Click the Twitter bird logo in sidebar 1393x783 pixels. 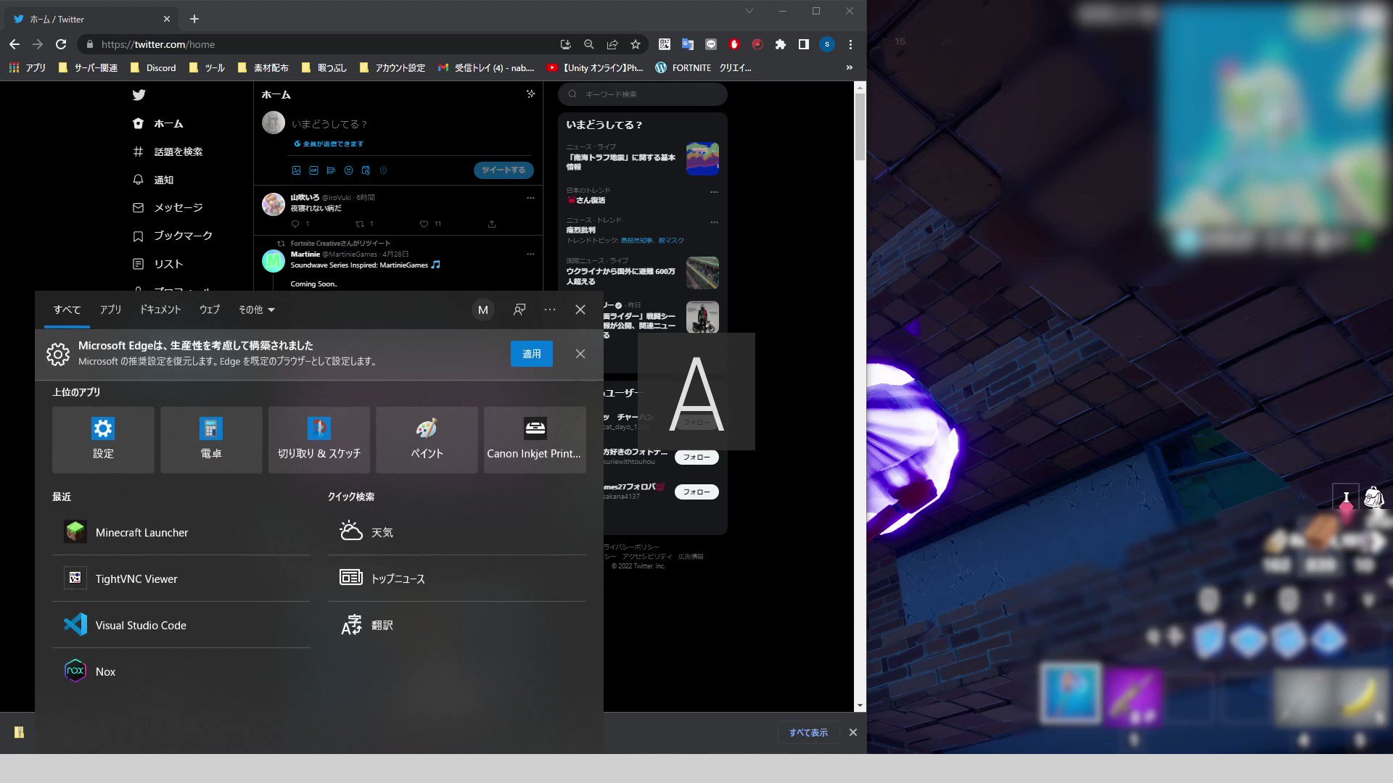[x=139, y=95]
